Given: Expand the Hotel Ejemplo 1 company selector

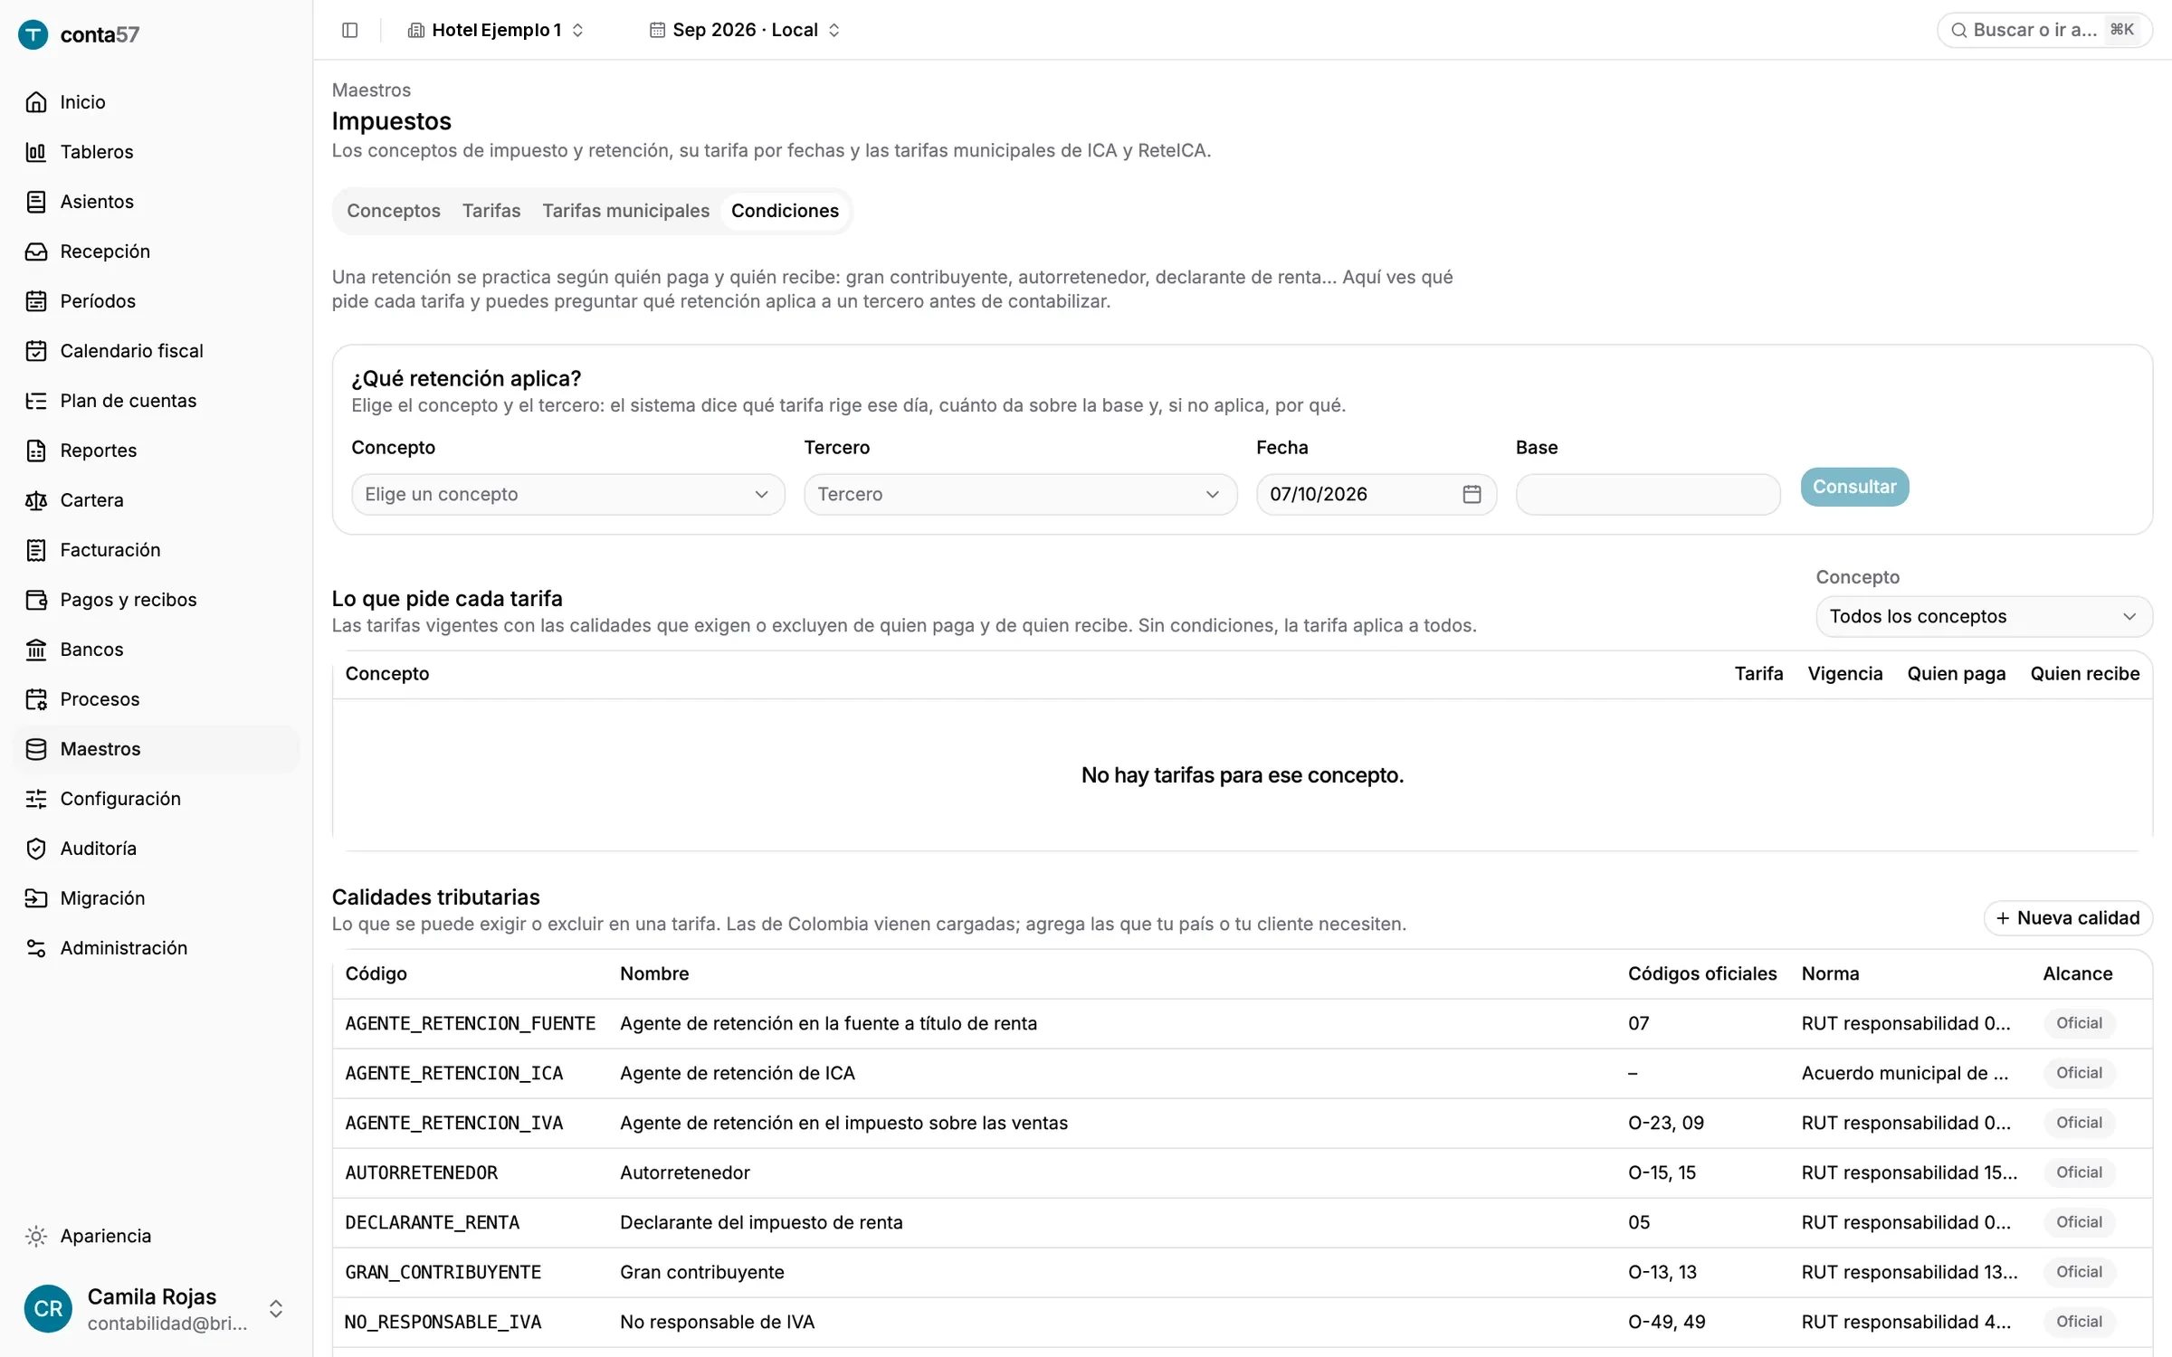Looking at the screenshot, I should pyautogui.click(x=496, y=30).
